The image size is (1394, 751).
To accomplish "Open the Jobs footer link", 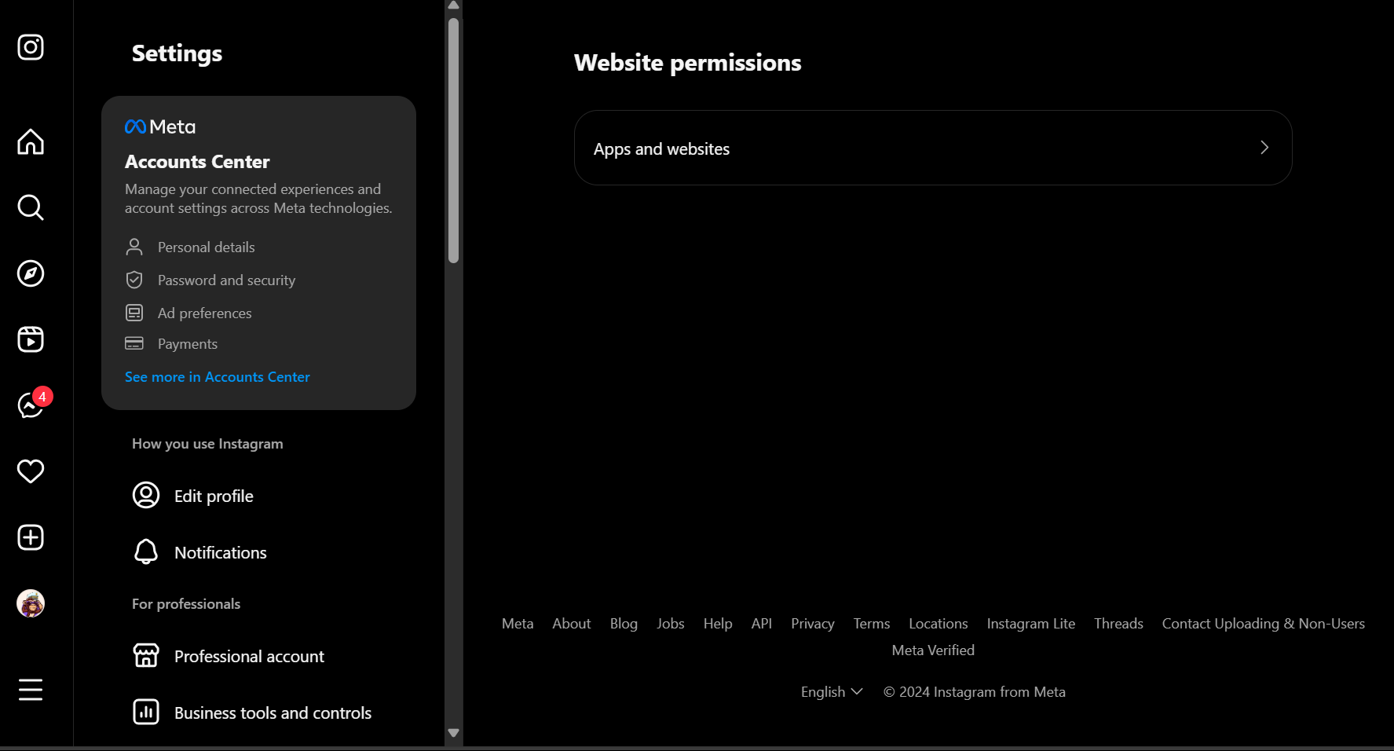I will pyautogui.click(x=671, y=624).
